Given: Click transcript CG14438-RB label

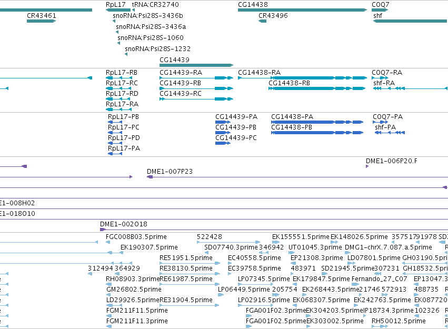Looking at the screenshot, I should 289,83.
